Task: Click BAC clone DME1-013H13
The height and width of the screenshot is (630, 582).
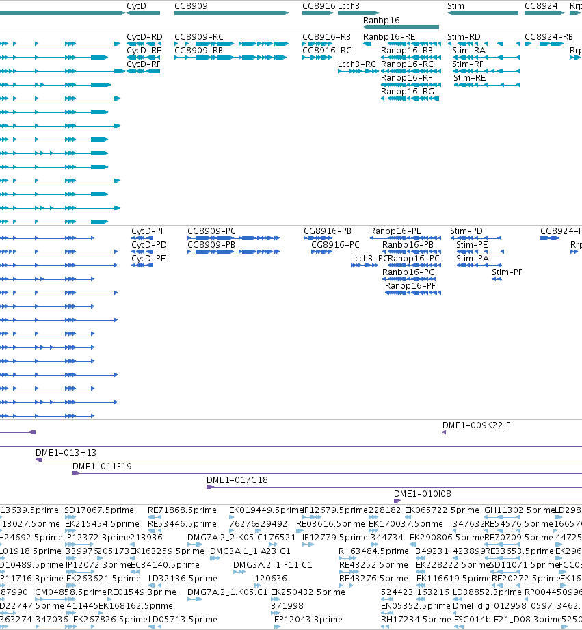Action: coord(308,460)
